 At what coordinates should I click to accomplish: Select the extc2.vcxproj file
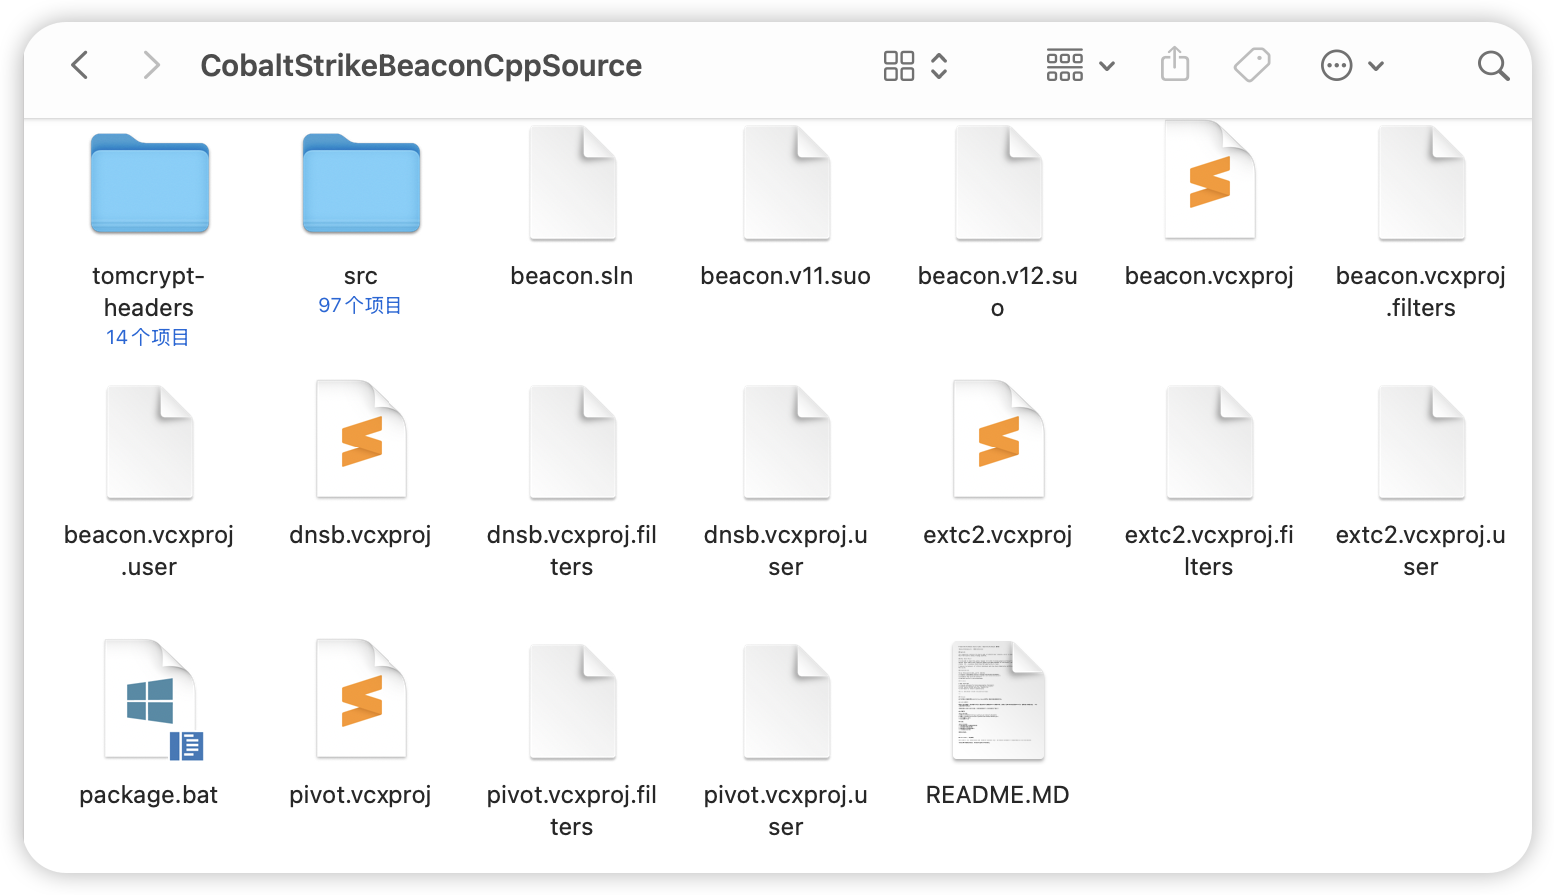pos(997,440)
